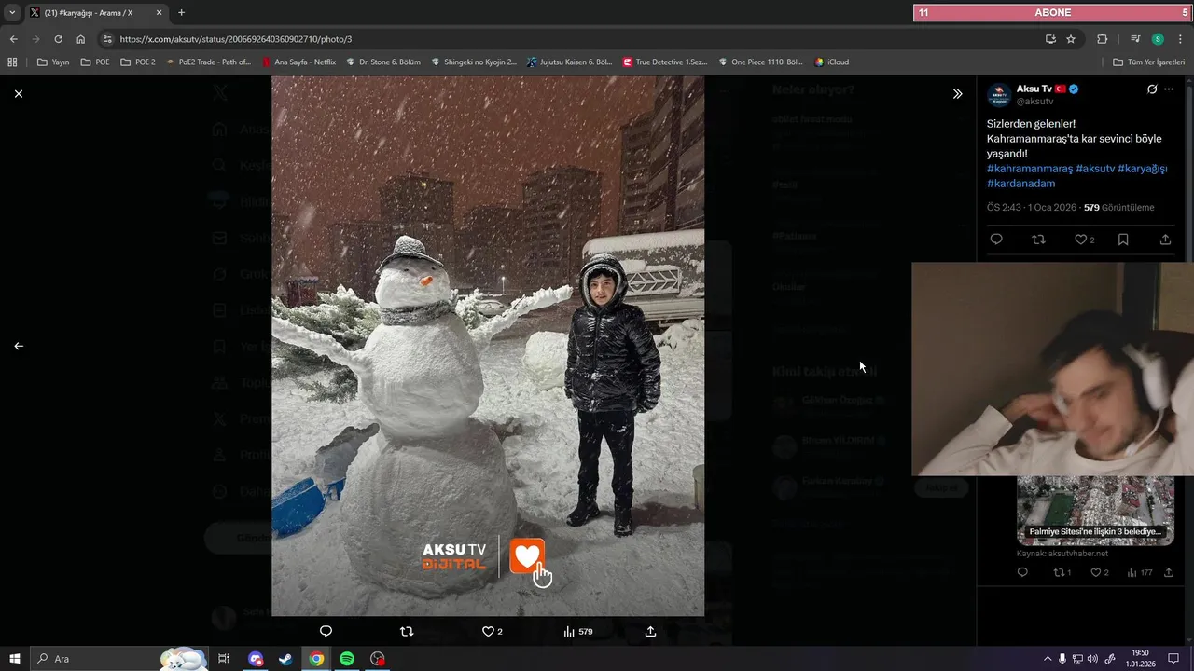Like the photo using heart showing 2 below image
This screenshot has width=1194, height=671.
492,631
